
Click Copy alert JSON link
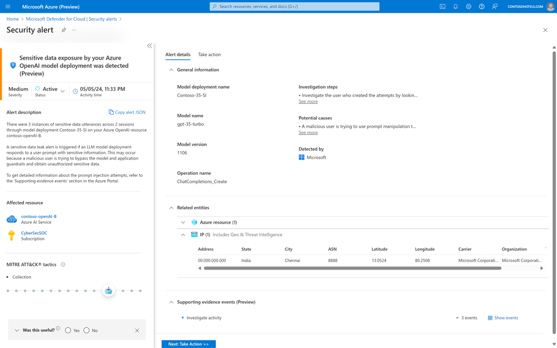tap(130, 112)
